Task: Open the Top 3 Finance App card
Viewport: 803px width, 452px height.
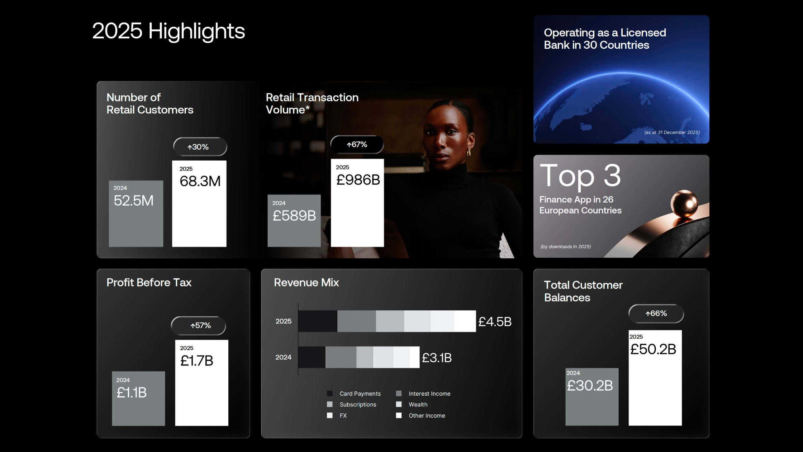Action: coord(621,206)
